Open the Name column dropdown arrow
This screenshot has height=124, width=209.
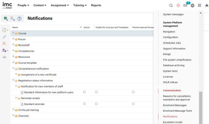[x=81, y=27]
